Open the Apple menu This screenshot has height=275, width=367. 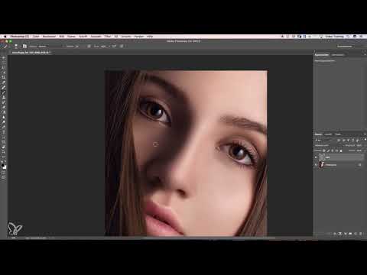point(5,37)
